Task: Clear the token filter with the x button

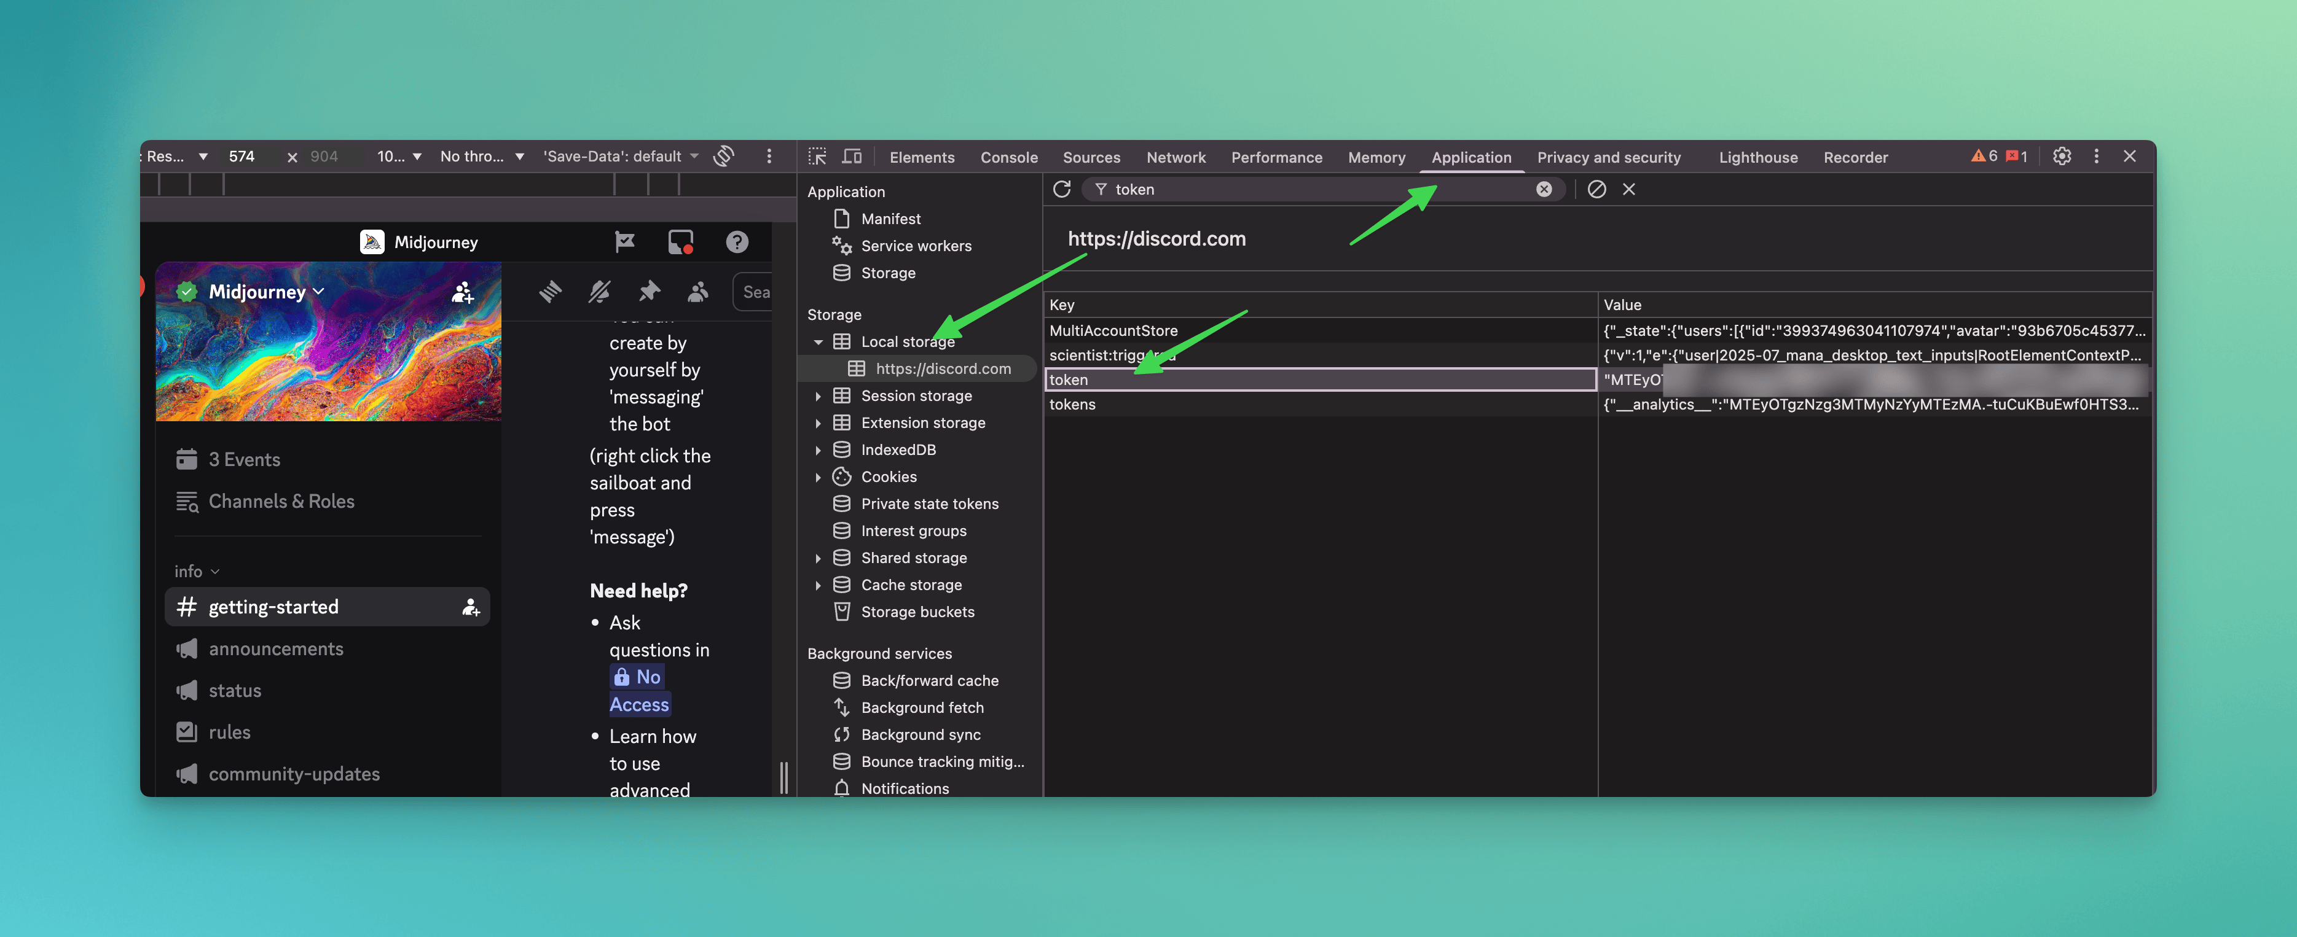Action: [x=1544, y=189]
